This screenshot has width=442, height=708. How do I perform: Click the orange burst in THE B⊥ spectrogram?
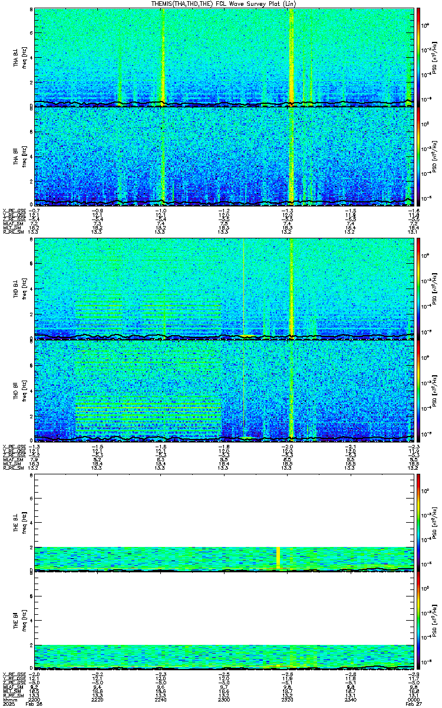pyautogui.click(x=278, y=558)
